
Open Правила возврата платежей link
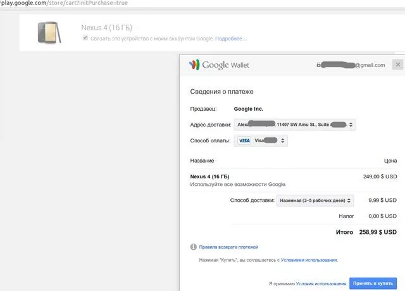[x=228, y=247]
